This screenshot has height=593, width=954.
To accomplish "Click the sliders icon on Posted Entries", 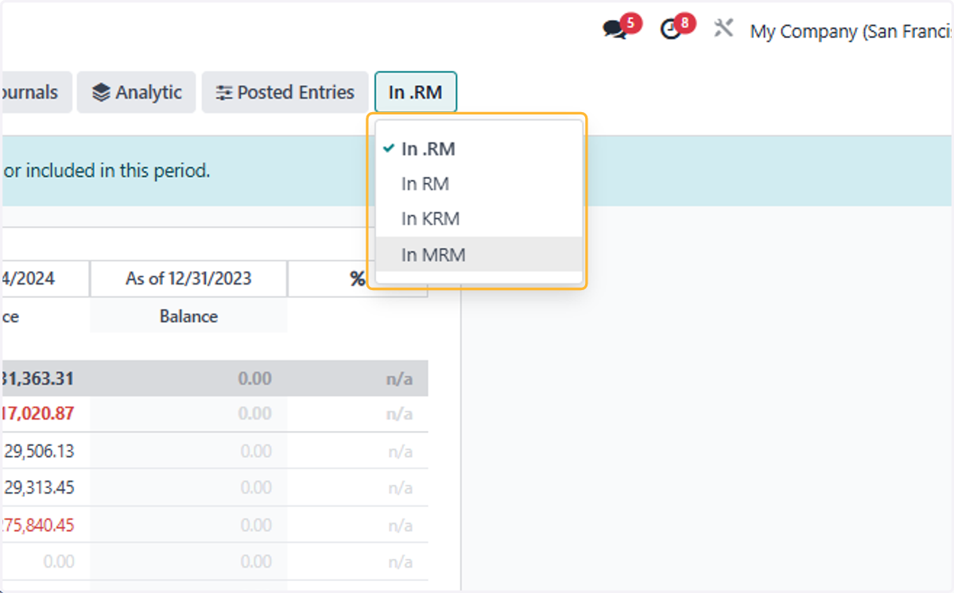I will (224, 93).
